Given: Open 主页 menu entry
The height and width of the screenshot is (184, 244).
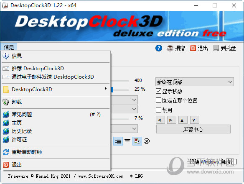Looking at the screenshot, I should click(x=56, y=123).
